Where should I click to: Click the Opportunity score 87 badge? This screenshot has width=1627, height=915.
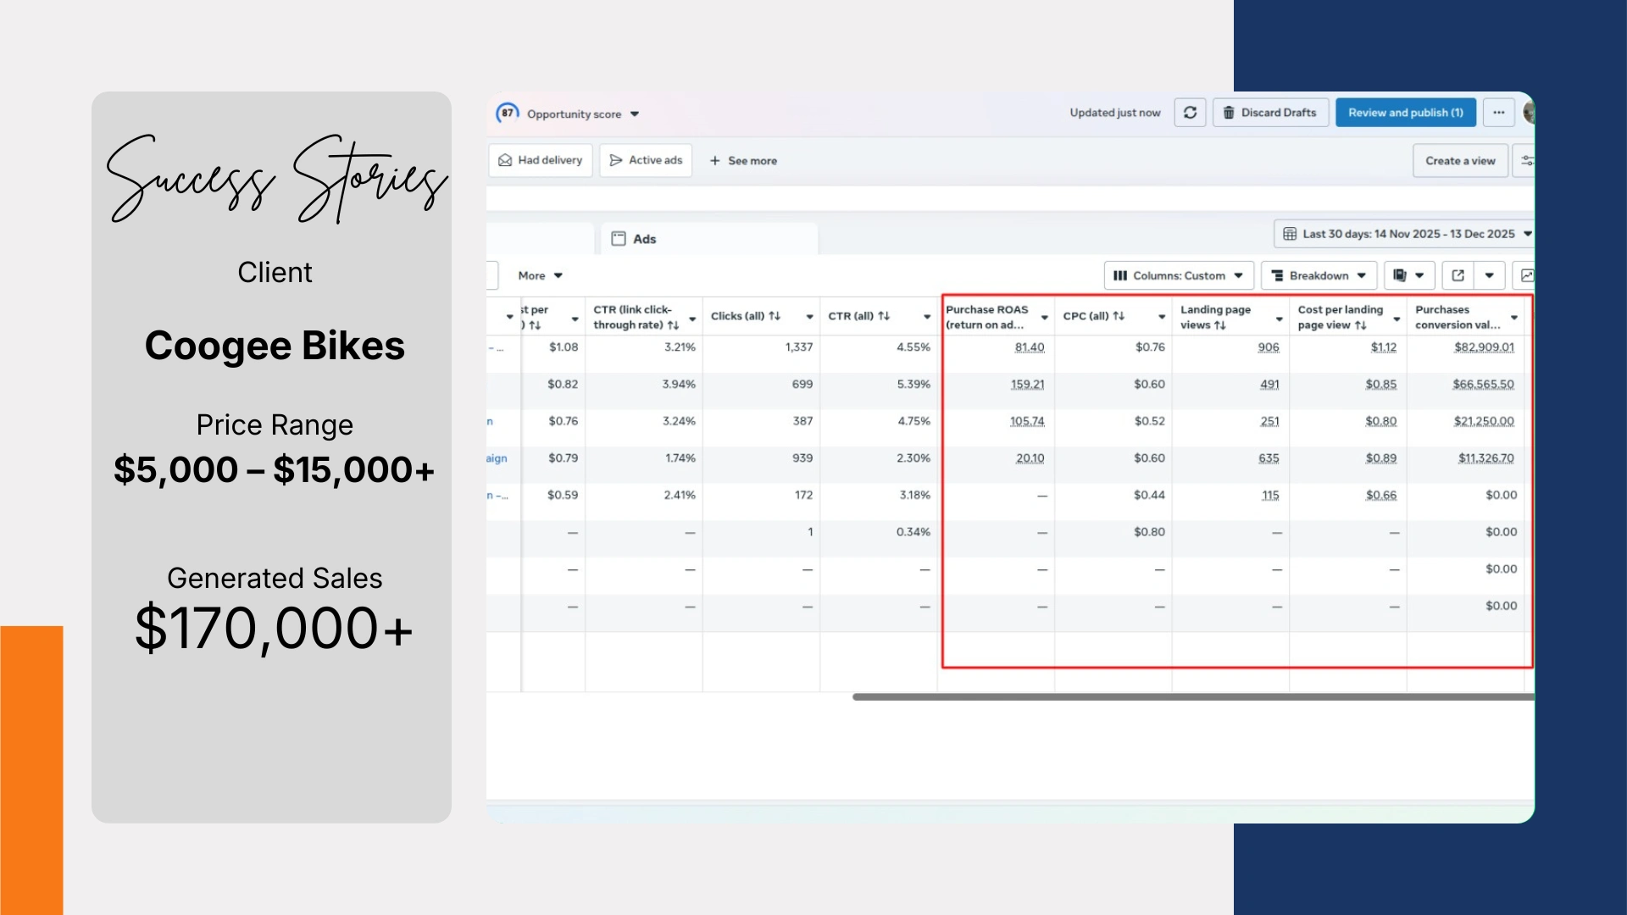click(x=507, y=113)
